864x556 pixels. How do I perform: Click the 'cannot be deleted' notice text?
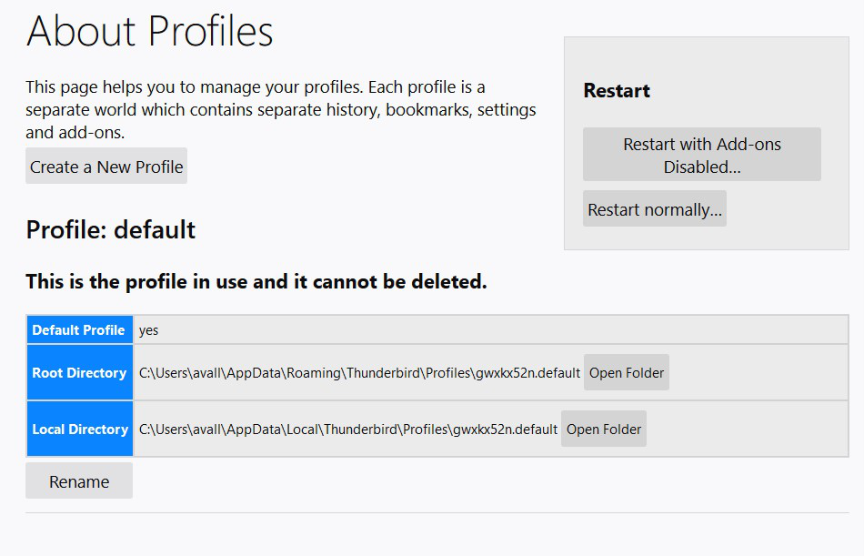(256, 281)
